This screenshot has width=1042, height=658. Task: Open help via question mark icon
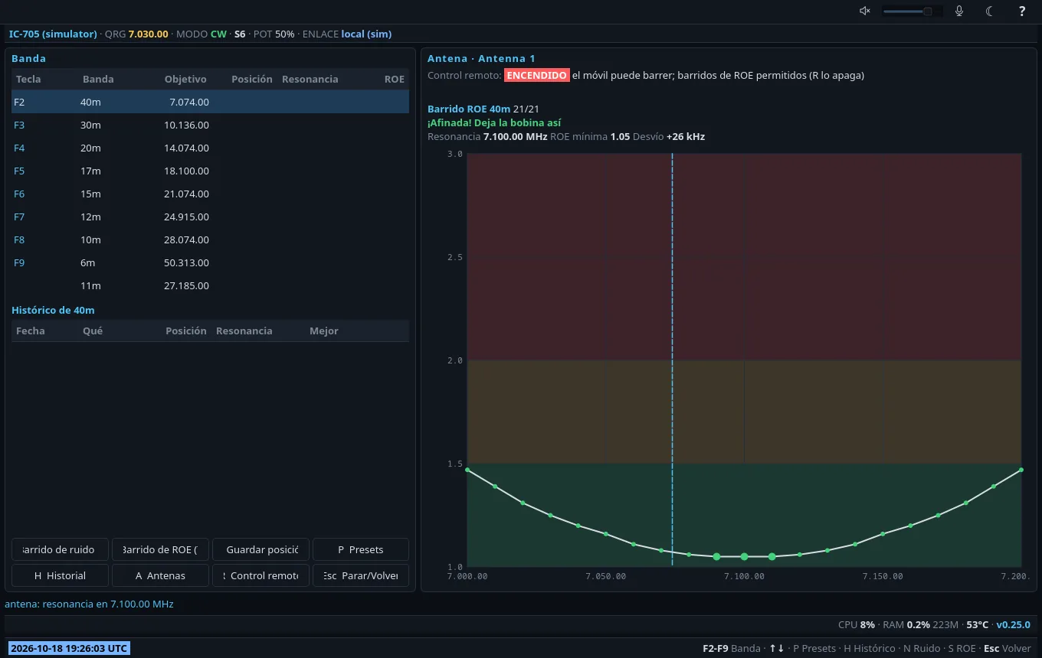1022,11
